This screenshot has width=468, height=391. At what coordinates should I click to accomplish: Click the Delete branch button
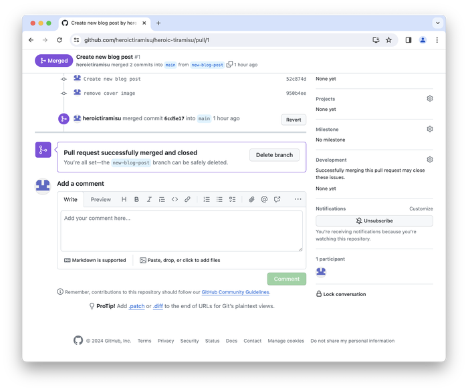(274, 155)
